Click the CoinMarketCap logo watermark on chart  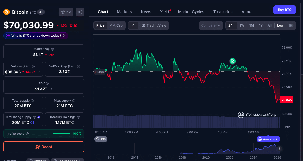(x=257, y=115)
